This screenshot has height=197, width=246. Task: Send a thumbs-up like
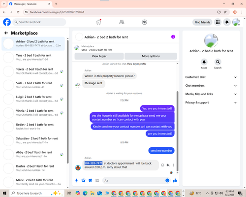(x=175, y=181)
